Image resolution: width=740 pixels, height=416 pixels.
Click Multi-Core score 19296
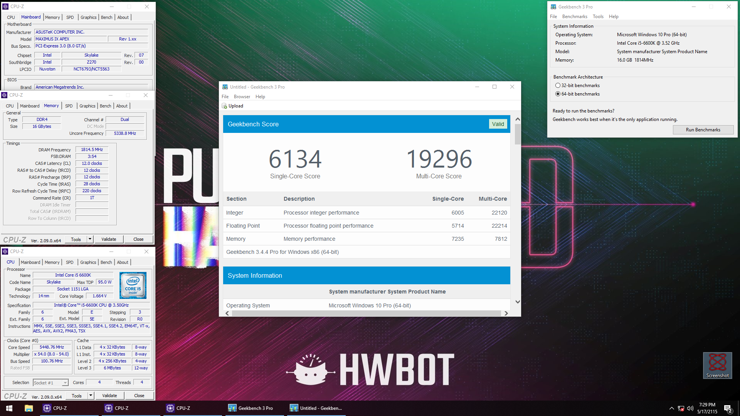pos(439,159)
